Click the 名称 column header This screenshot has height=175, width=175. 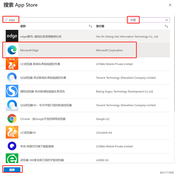(x=23, y=26)
